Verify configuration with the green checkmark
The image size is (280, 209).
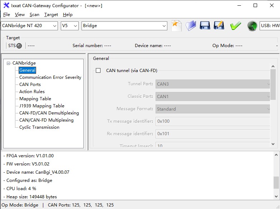coord(236,26)
